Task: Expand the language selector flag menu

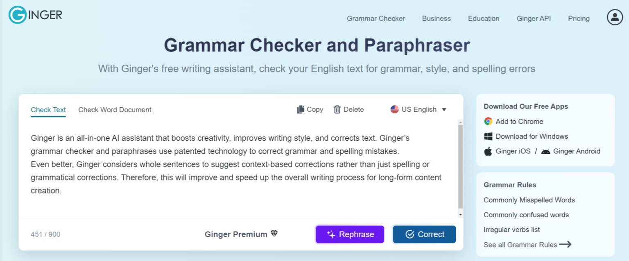Action: (395, 109)
